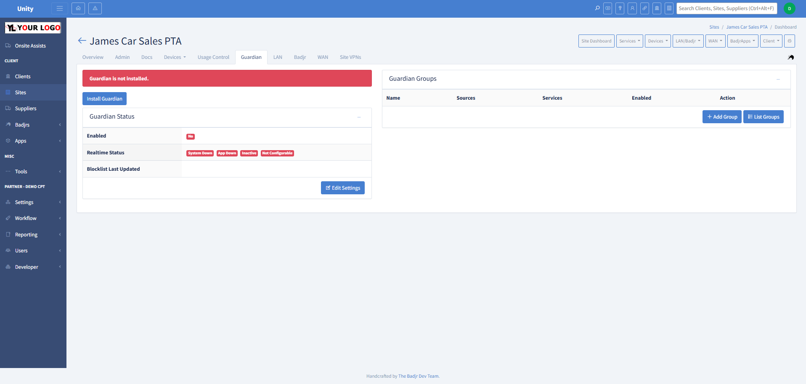The image size is (806, 384).
Task: Switch to the Overview tab
Action: [x=93, y=57]
